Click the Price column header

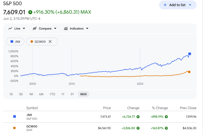point(107,108)
